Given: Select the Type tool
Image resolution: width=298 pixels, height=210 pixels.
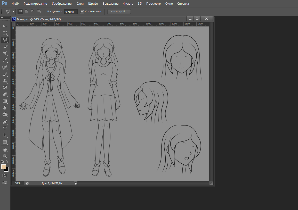Looking at the screenshot, I should point(5,129).
